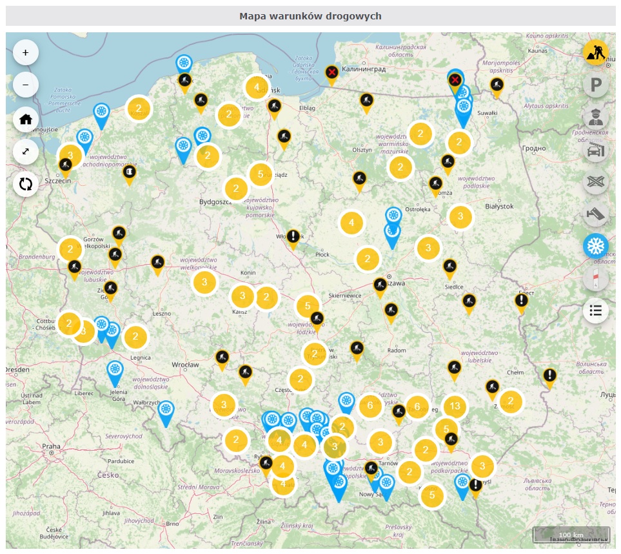Expand the cluster marked 13
The image size is (621, 554).
click(x=455, y=406)
